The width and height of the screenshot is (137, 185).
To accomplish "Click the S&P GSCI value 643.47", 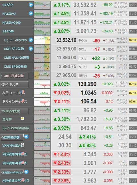I will click(x=88, y=128).
